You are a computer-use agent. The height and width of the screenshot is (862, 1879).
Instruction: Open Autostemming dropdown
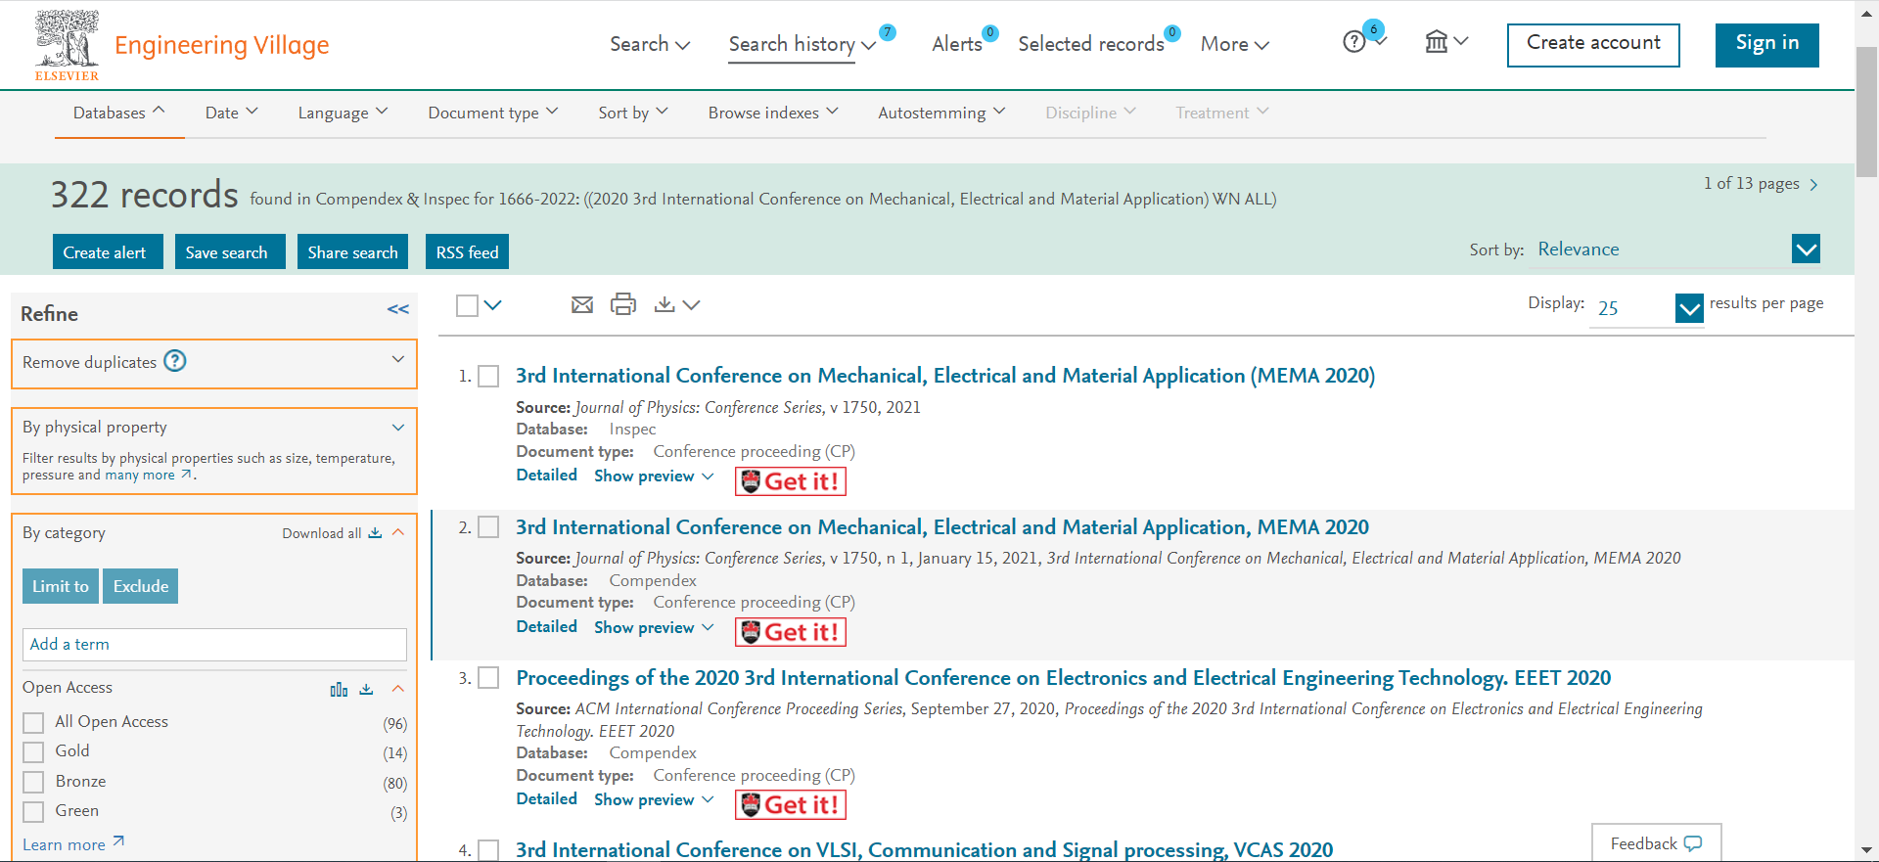coord(941,113)
